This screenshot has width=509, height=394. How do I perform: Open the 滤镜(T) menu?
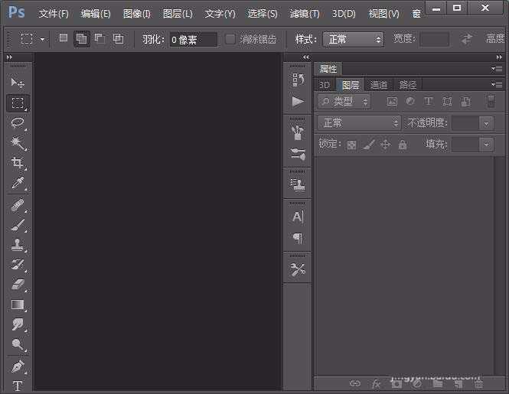tap(304, 14)
